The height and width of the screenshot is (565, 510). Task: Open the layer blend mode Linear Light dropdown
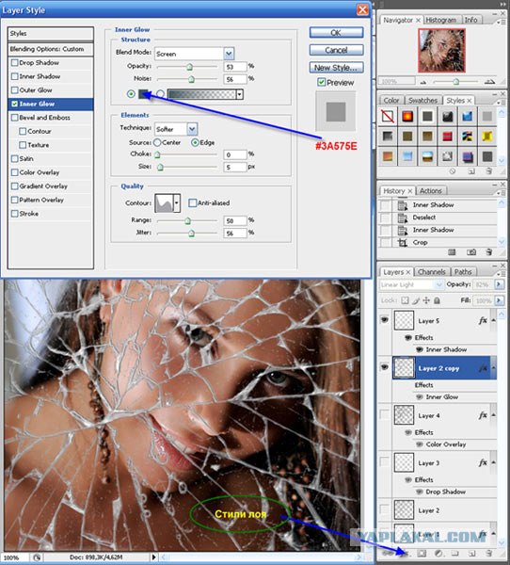[411, 284]
